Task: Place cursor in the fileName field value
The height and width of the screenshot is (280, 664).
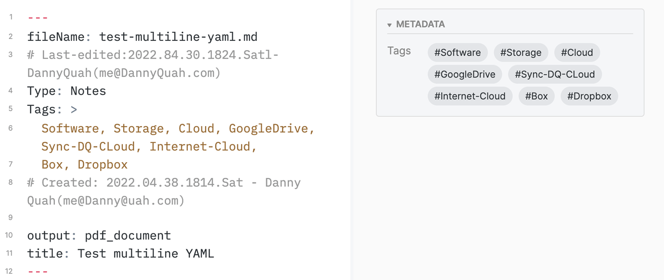Action: pyautogui.click(x=178, y=37)
